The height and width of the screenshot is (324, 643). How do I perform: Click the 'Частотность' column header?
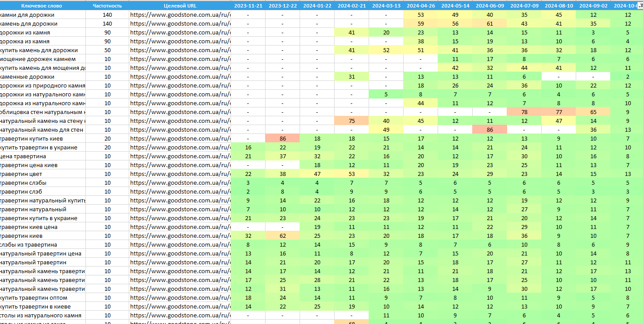(x=107, y=6)
